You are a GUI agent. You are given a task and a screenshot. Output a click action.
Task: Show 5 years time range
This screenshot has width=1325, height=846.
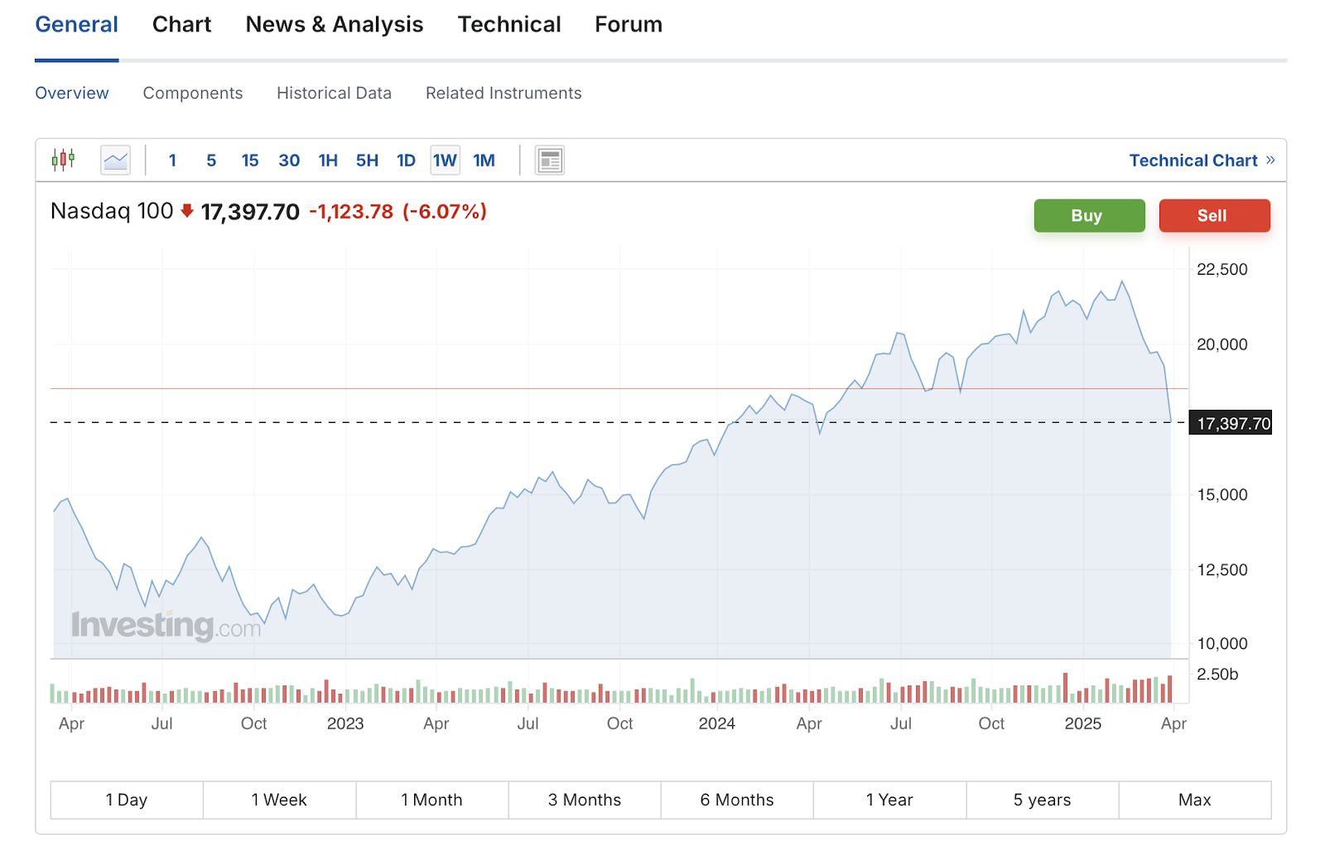click(x=1043, y=800)
